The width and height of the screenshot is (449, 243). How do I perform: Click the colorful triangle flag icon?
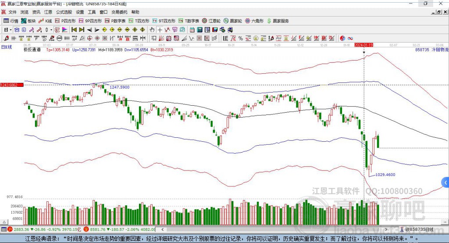[x=65, y=30]
